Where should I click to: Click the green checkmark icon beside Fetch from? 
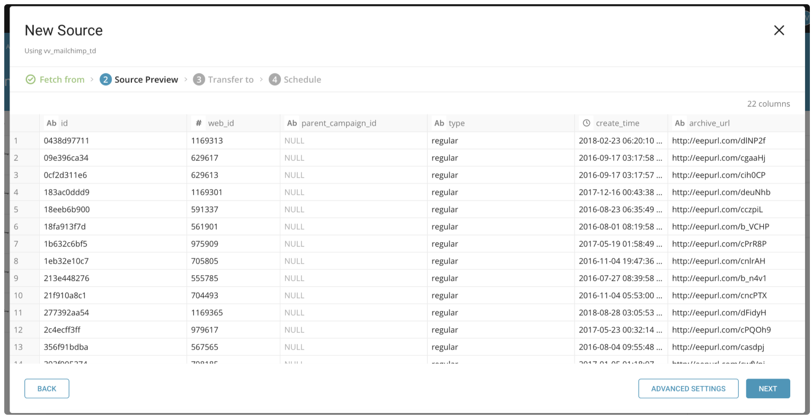pos(31,80)
